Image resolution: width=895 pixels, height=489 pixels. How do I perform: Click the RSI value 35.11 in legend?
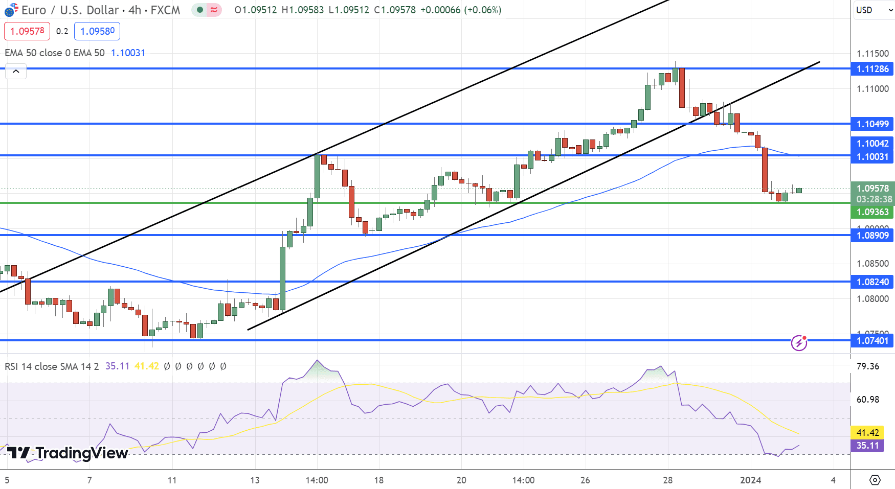pos(117,366)
